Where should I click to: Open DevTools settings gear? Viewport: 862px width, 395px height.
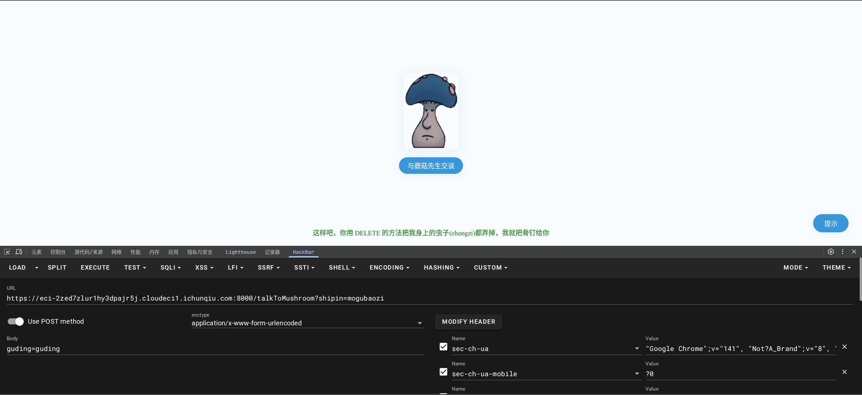[x=831, y=252]
